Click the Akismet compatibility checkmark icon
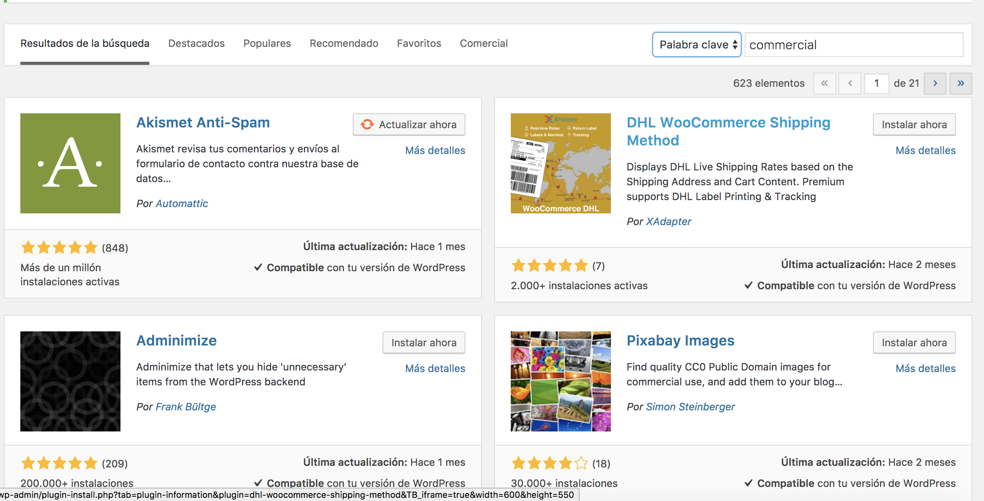Viewport: 984px width, 501px height. [x=258, y=267]
